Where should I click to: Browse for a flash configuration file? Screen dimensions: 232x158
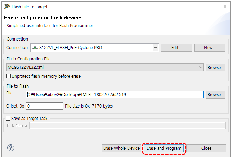coord(216,68)
